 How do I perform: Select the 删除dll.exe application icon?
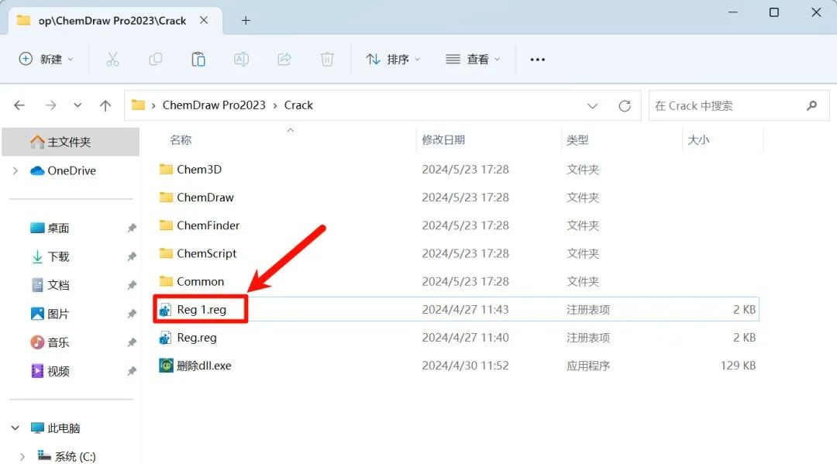[166, 366]
